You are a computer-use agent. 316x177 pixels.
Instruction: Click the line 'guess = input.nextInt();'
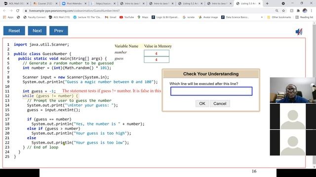pyautogui.click(x=54, y=110)
